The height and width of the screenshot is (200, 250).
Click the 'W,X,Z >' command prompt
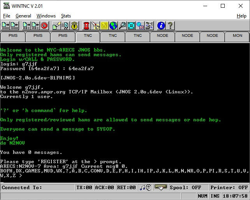click(x=11, y=176)
